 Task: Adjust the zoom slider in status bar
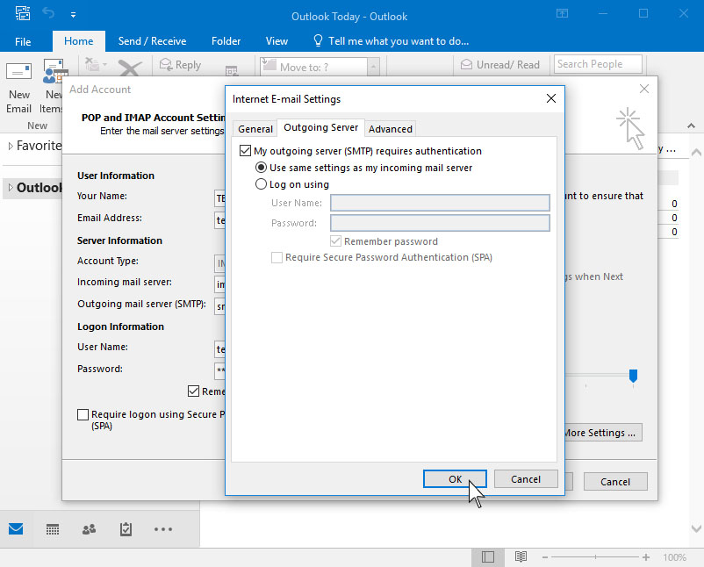tap(595, 557)
